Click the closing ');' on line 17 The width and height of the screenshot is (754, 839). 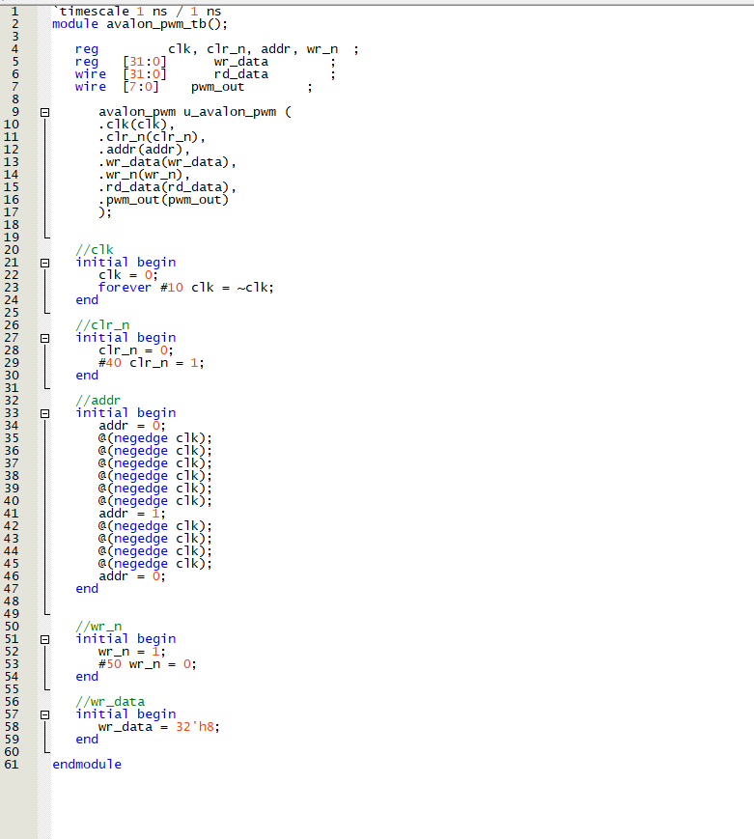pyautogui.click(x=105, y=212)
